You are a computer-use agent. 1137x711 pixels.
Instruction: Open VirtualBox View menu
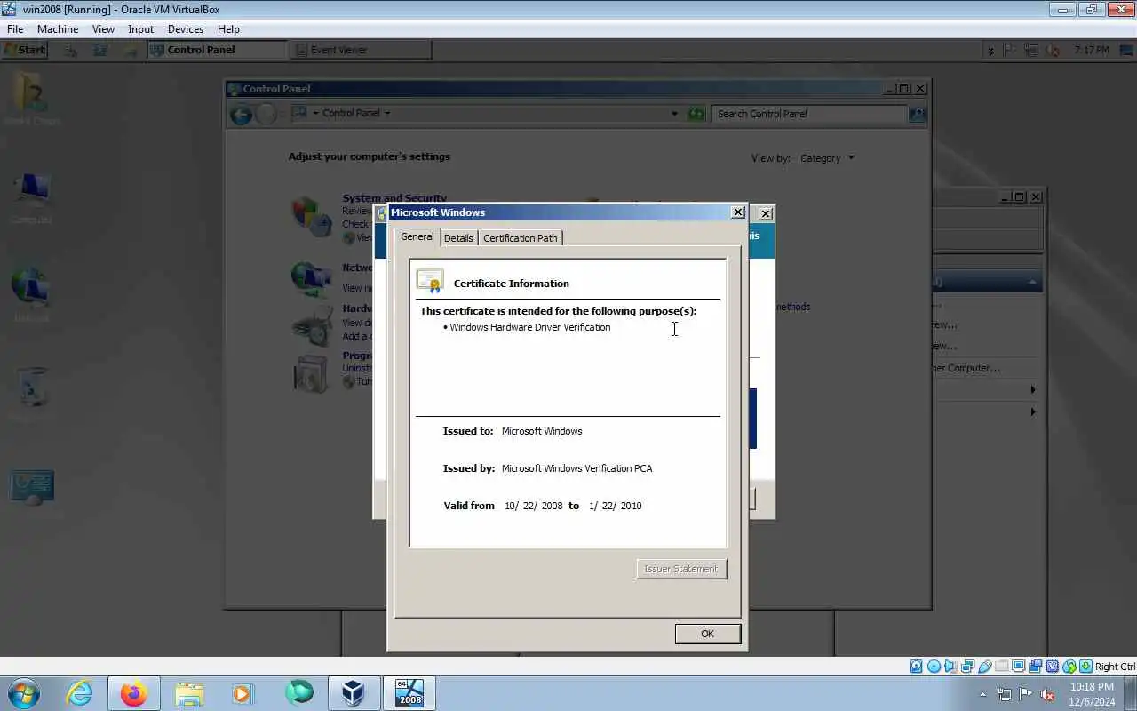click(x=103, y=29)
